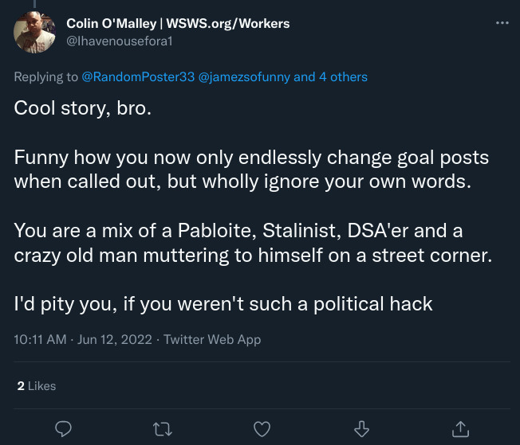This screenshot has height=445, width=520.
Task: Click the "Replying to" label text
Action: [47, 77]
